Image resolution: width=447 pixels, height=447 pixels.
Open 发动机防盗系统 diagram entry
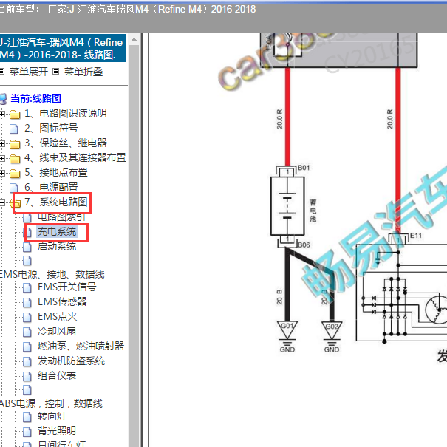71,361
